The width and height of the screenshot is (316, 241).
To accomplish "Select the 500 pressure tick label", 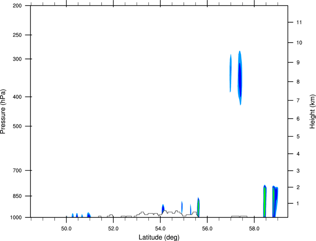I will pyautogui.click(x=17, y=126).
